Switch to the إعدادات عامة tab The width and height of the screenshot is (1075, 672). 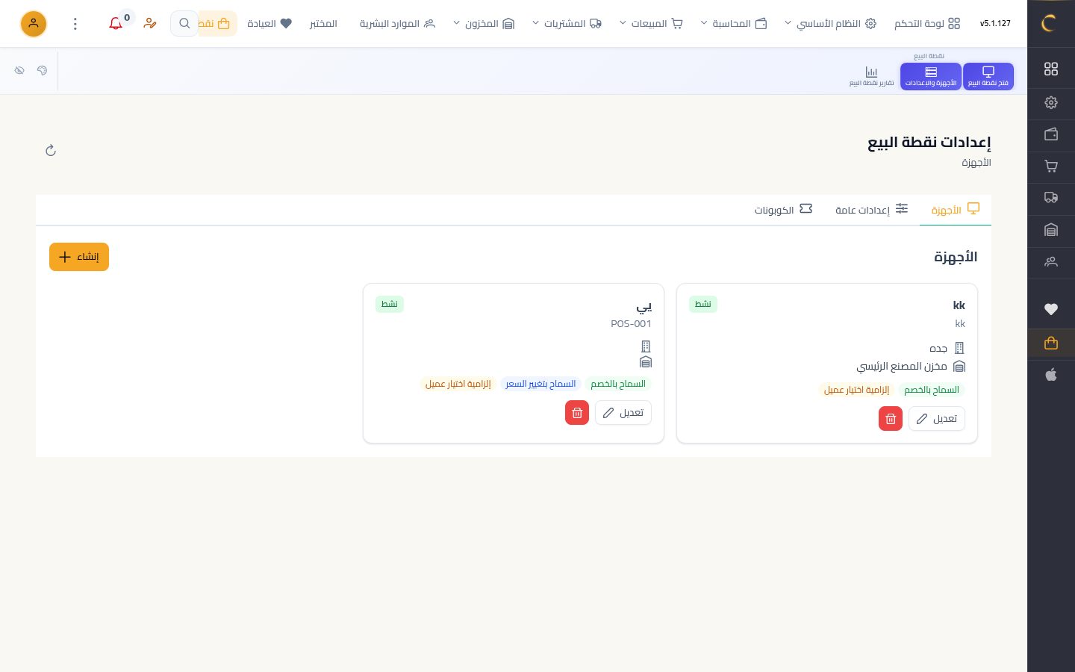point(871,210)
